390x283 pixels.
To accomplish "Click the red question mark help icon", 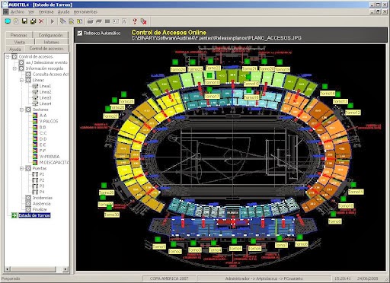I will pyautogui.click(x=135, y=21).
